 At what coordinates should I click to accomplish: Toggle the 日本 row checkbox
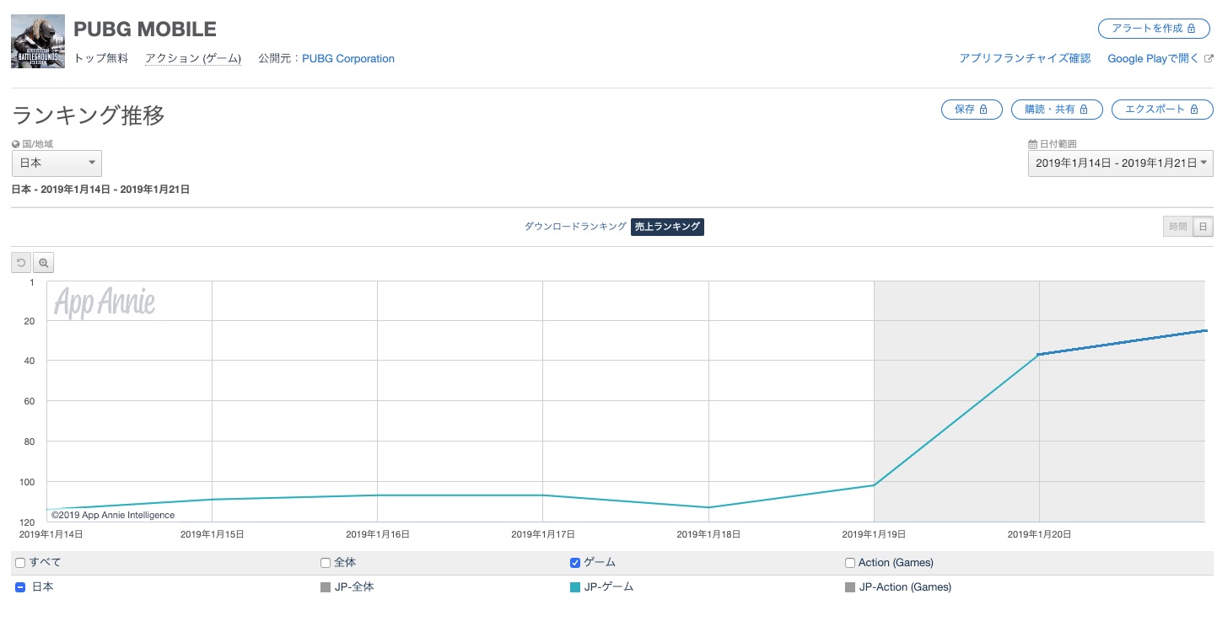pos(20,587)
